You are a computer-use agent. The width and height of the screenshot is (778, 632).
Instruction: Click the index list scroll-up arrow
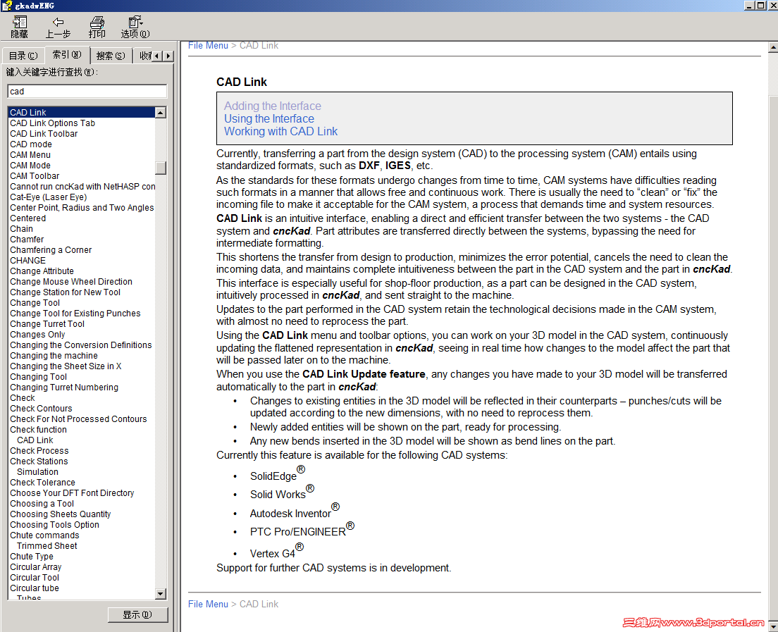160,113
